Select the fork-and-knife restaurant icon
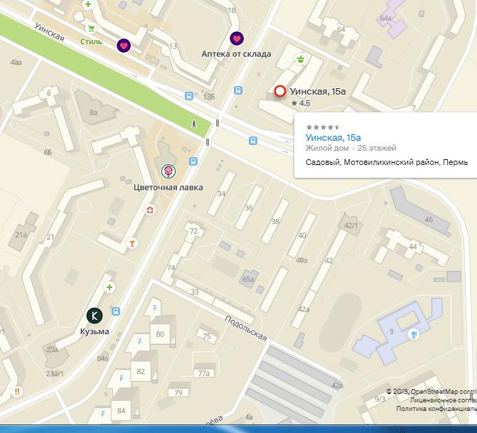 click(x=16, y=391)
